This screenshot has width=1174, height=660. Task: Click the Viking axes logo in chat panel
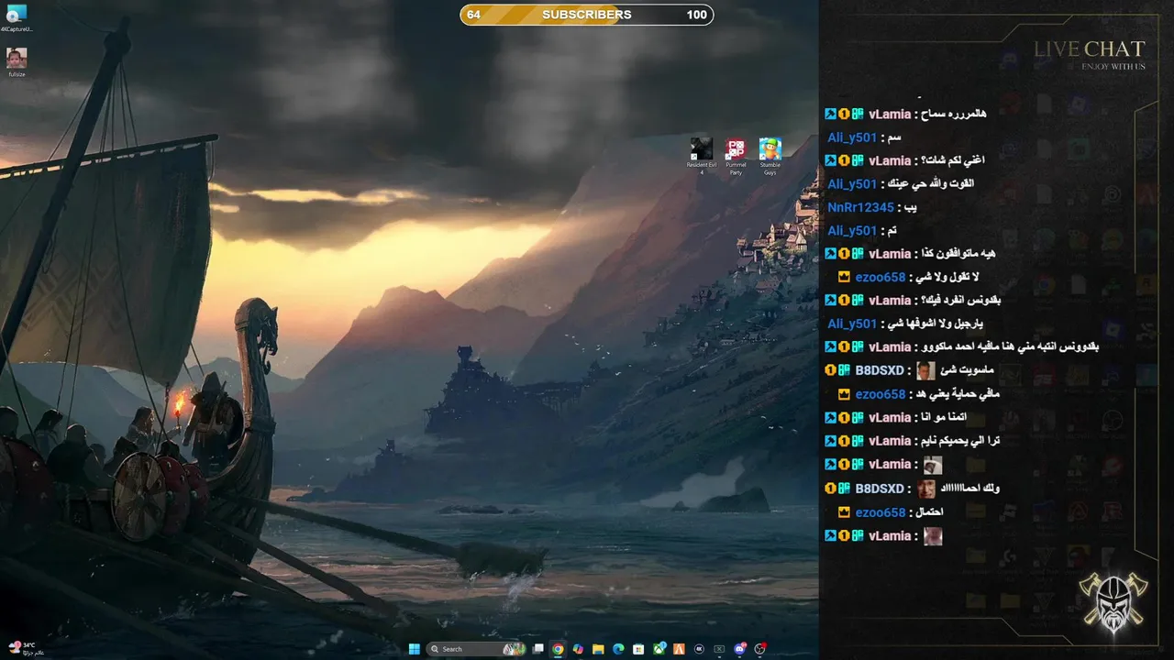(x=1114, y=602)
